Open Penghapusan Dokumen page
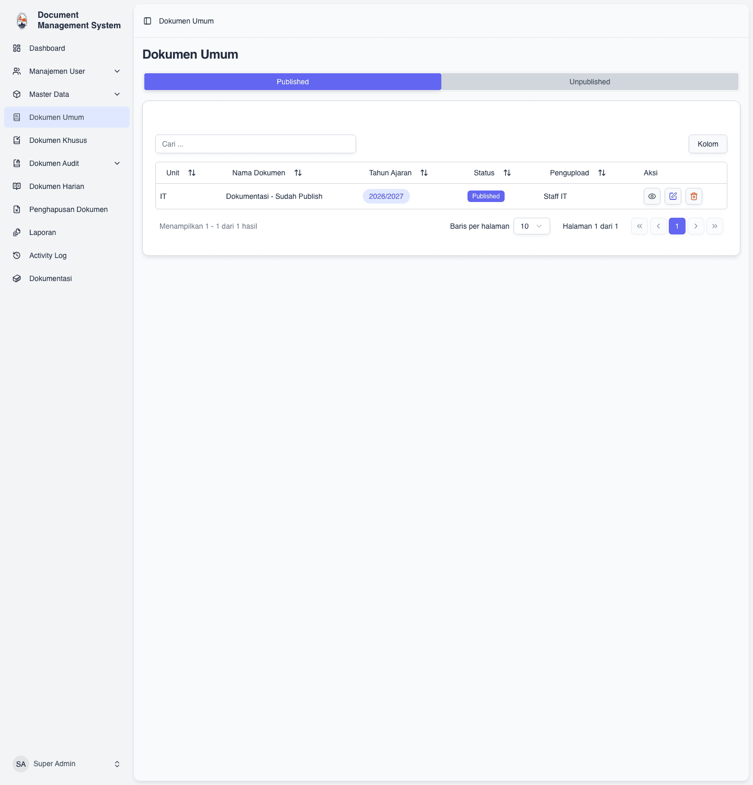This screenshot has width=753, height=785. click(x=67, y=209)
